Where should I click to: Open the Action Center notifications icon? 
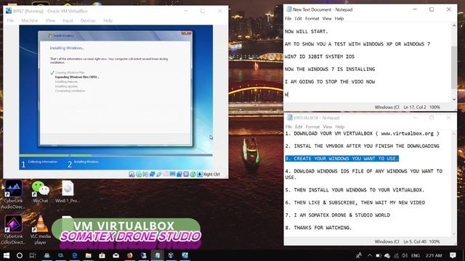(453, 255)
